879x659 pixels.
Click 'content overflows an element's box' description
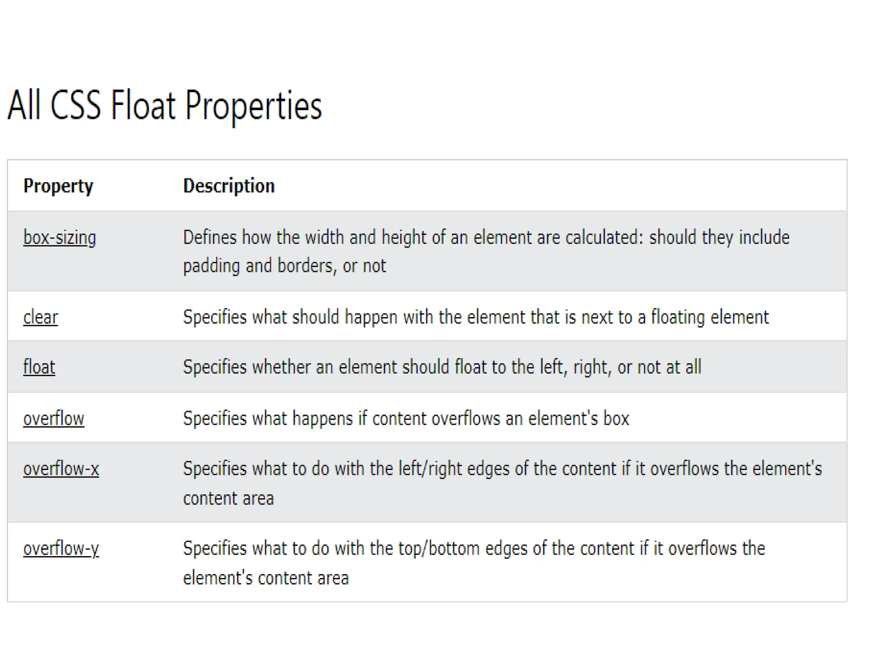(x=501, y=419)
